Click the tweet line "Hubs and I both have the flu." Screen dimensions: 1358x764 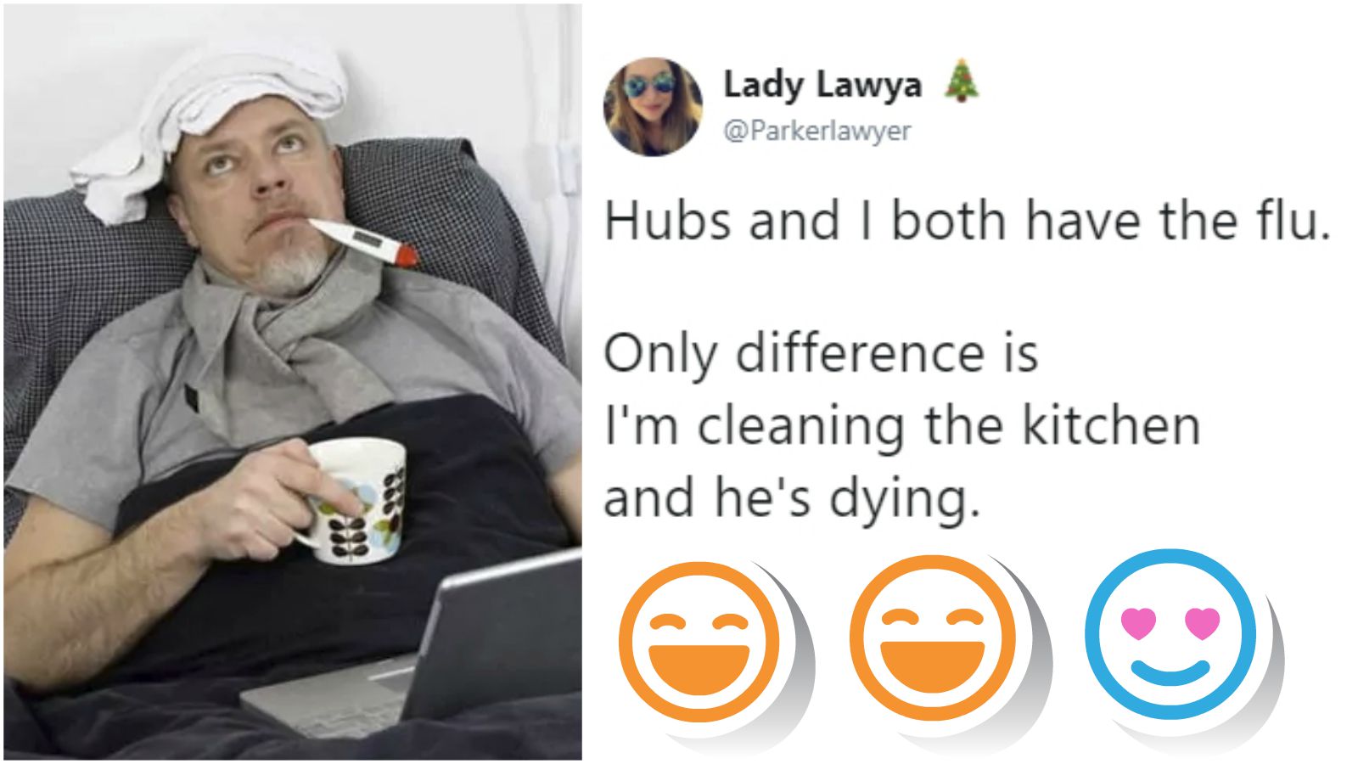[967, 220]
